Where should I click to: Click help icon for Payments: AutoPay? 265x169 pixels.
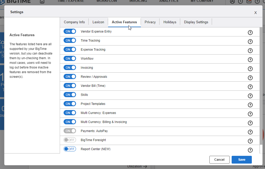(250, 132)
